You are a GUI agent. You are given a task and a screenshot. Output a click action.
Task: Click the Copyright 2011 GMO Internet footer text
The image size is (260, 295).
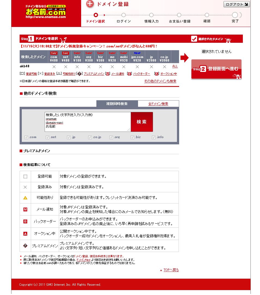pyautogui.click(x=60, y=285)
